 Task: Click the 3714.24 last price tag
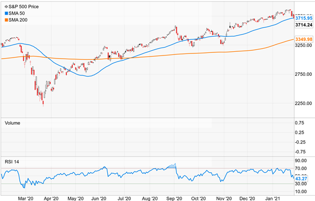coord(303,25)
